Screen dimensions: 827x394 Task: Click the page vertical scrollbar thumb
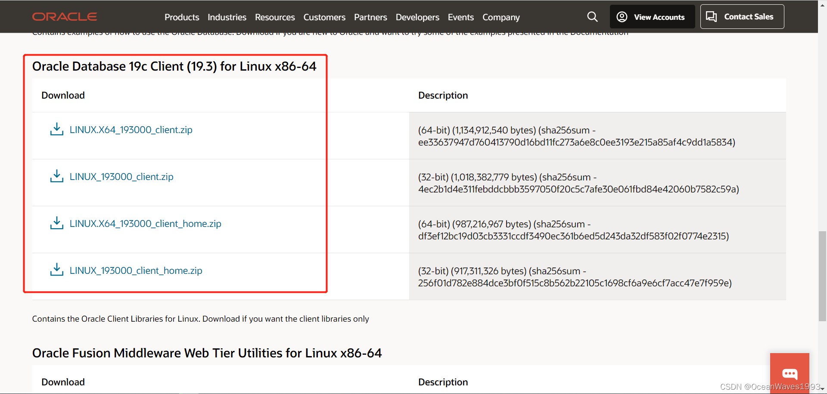pyautogui.click(x=822, y=276)
